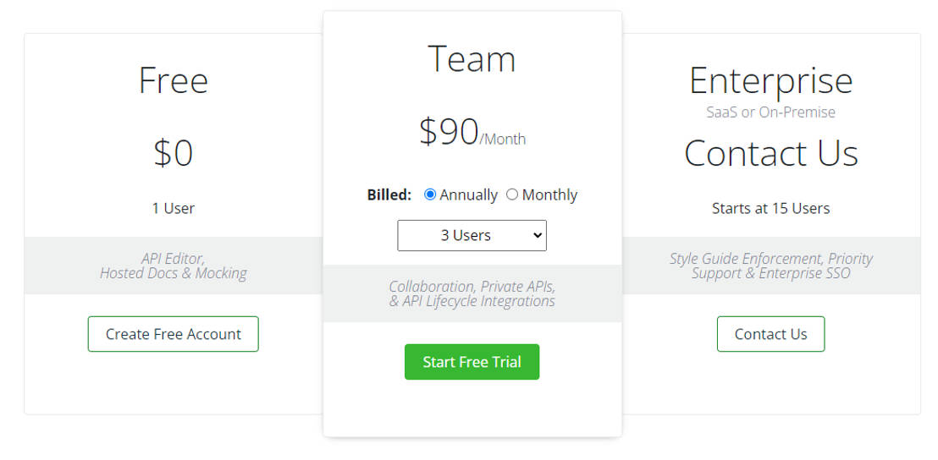Click the Style Guide Enforcement description
The height and width of the screenshot is (460, 938).
point(770,266)
